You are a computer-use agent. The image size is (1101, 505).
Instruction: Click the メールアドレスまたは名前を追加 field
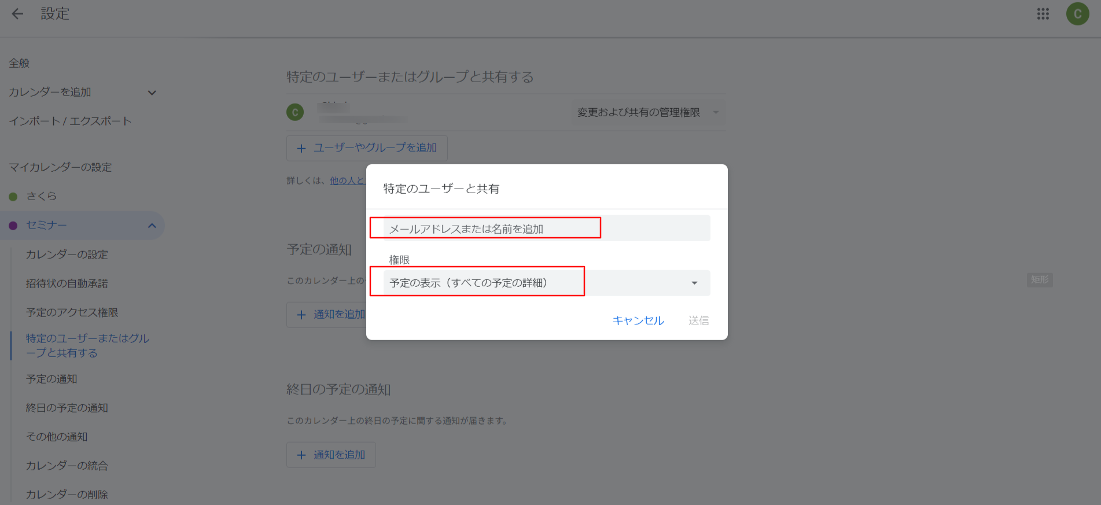[x=546, y=228]
